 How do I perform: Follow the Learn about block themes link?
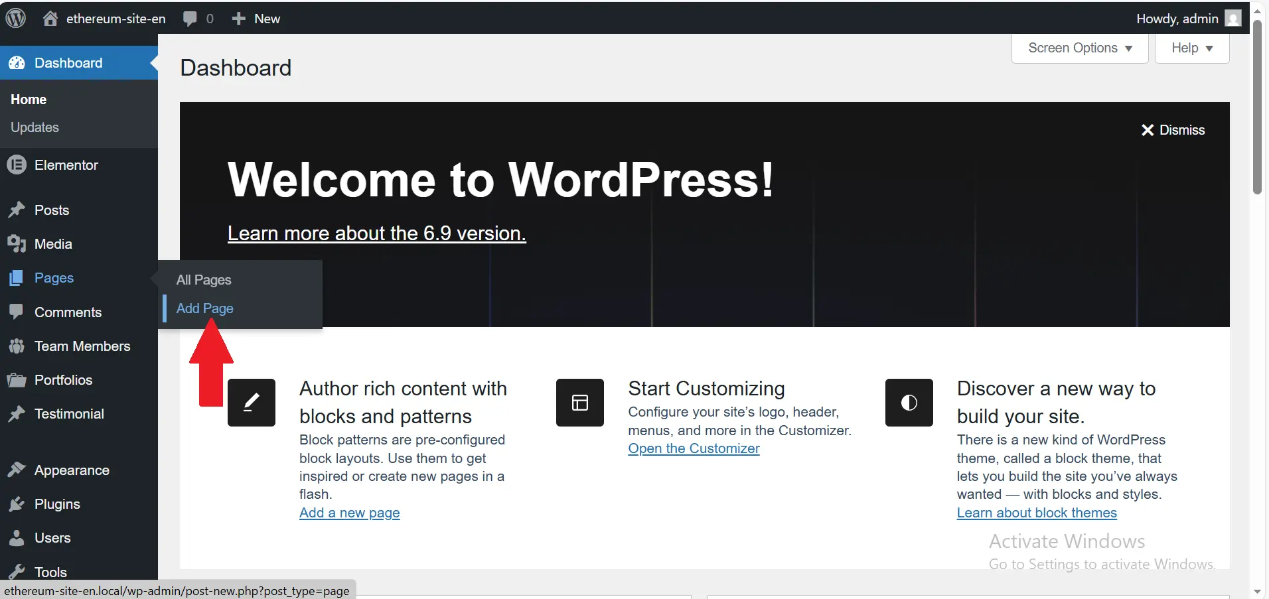pyautogui.click(x=1036, y=513)
